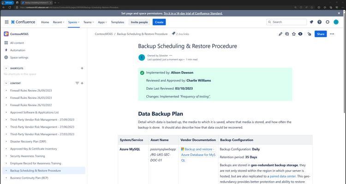Go to Home in the top navigation
Viewport: 346px width, 184px height.
point(45,22)
